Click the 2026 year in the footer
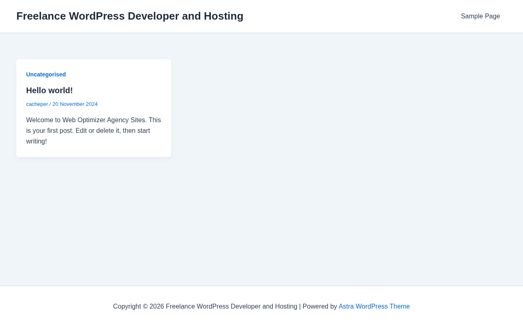Screen dimensions: 523x327 157,307
